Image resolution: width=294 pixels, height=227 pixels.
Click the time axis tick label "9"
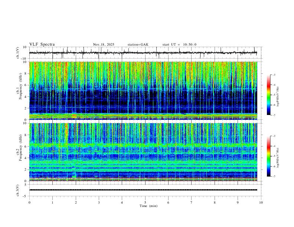(238, 203)
